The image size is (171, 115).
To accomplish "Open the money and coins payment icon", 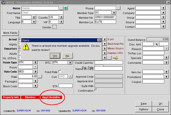I will click(115, 58).
